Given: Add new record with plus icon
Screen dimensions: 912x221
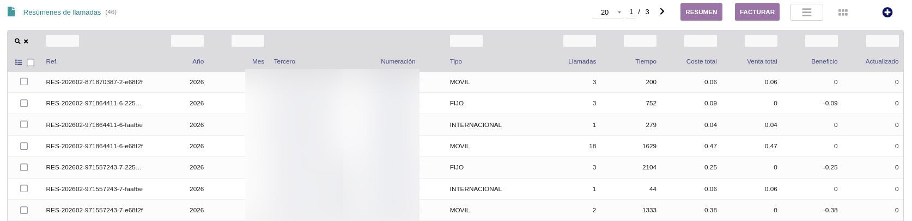Looking at the screenshot, I should coord(887,12).
